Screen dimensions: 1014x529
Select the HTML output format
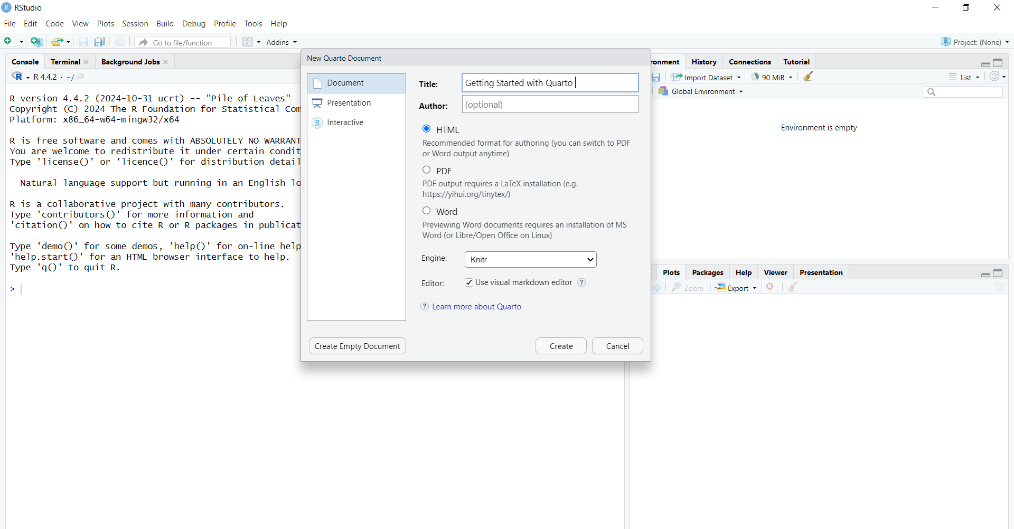click(x=427, y=129)
